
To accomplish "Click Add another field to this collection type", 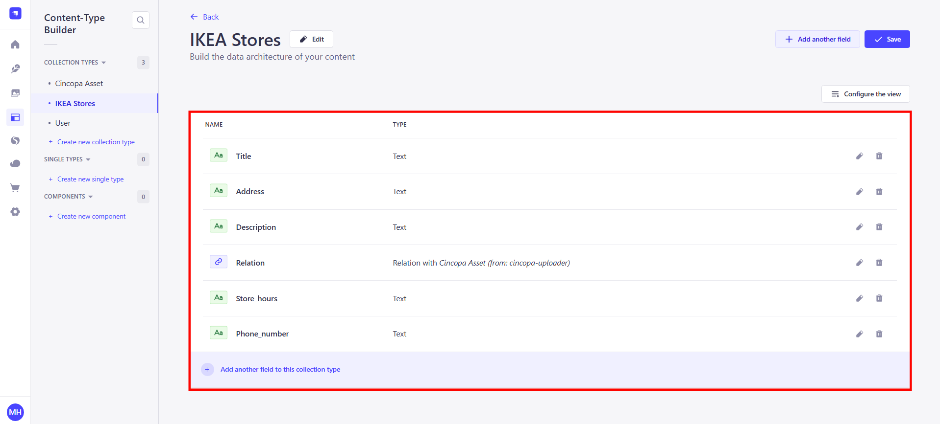I will tap(280, 369).
